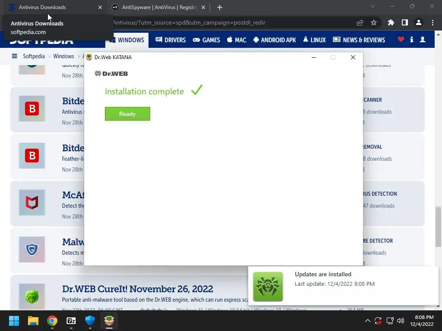Open the Dr.WEB CureIt! November 26, 2022 link
The height and width of the screenshot is (331, 442).
click(x=137, y=289)
